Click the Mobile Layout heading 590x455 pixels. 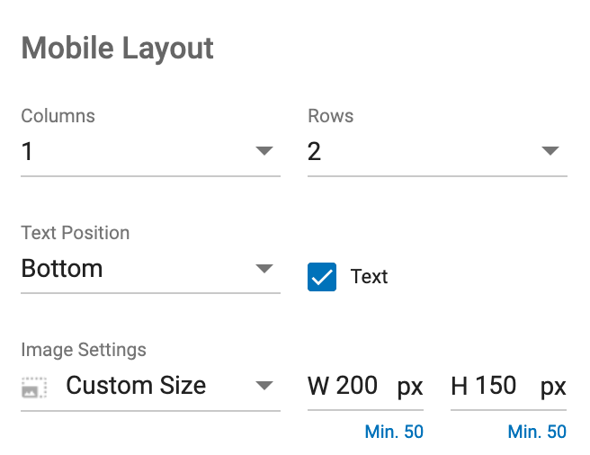coord(118,49)
